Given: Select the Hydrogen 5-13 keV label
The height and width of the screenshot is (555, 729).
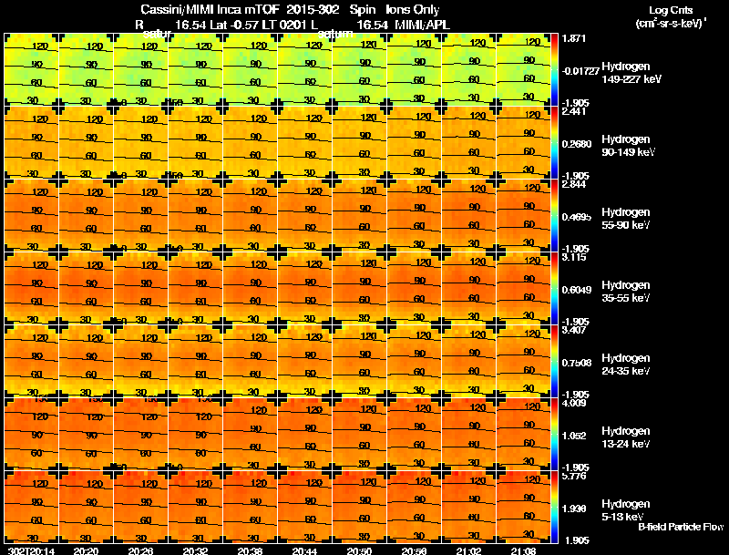Looking at the screenshot, I should [626, 510].
